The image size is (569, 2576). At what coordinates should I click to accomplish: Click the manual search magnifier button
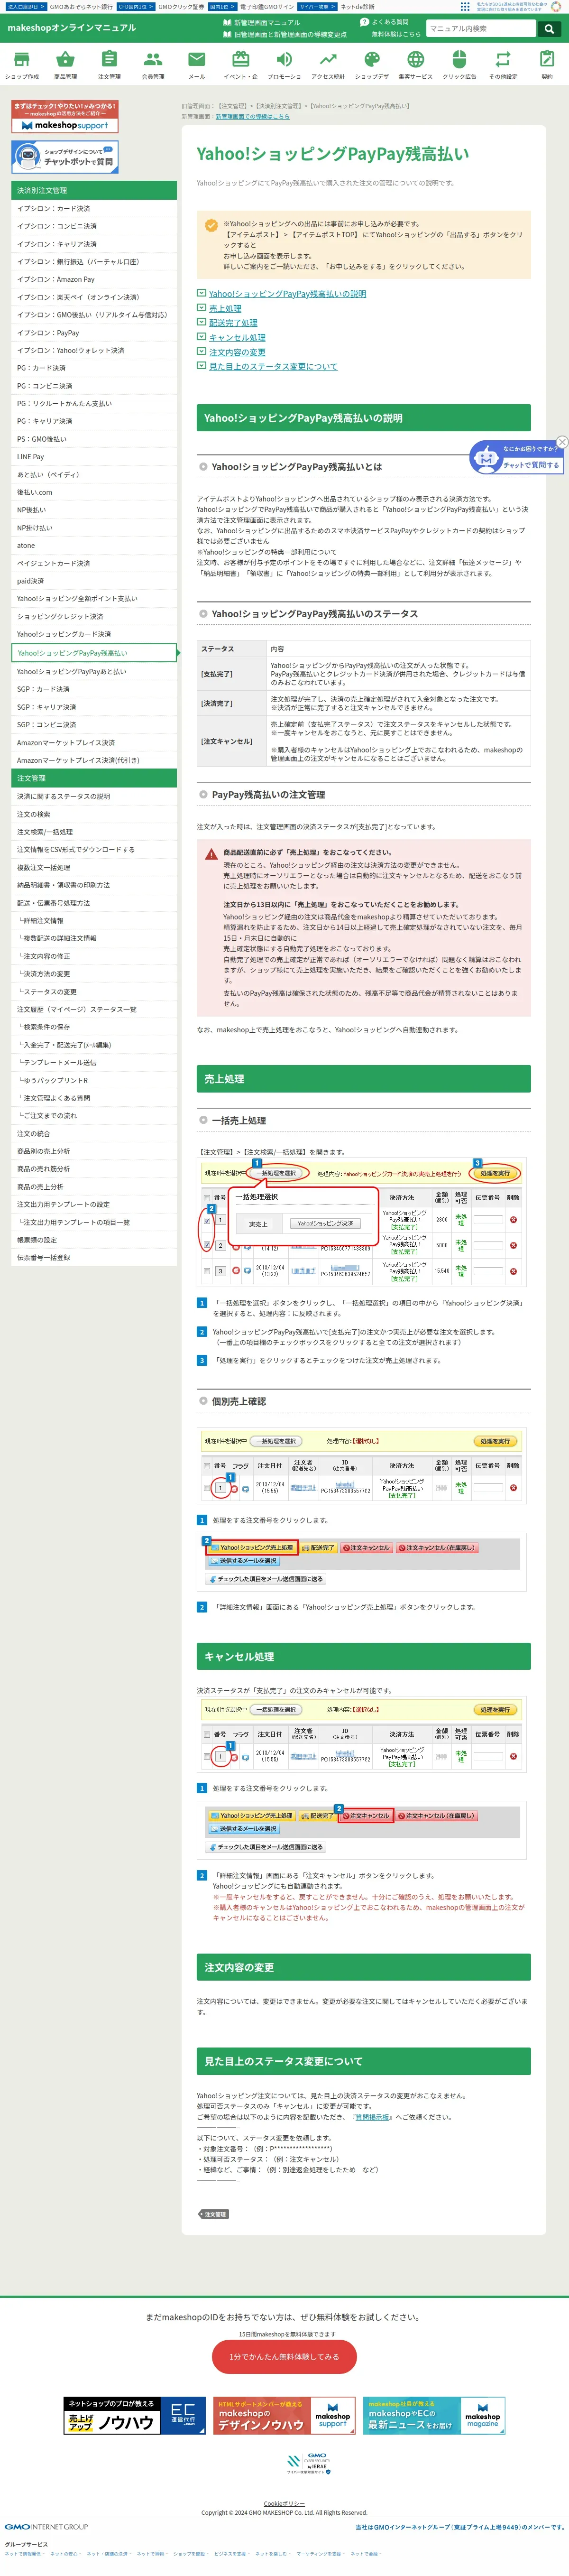pos(549,29)
